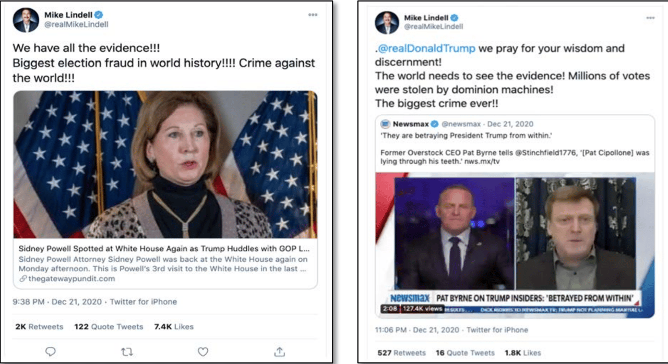668x364 pixels.
Task: Click Mike Lindell avatar on right tweet
Action: click(387, 22)
